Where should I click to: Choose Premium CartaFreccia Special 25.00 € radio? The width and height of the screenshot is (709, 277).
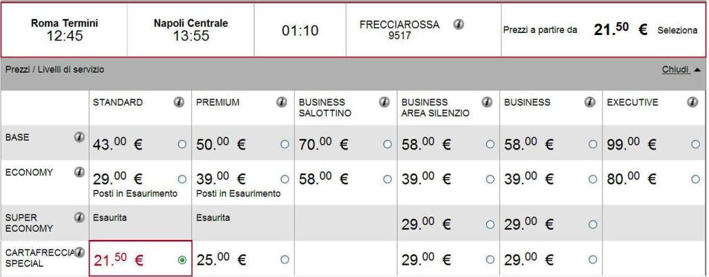[285, 259]
